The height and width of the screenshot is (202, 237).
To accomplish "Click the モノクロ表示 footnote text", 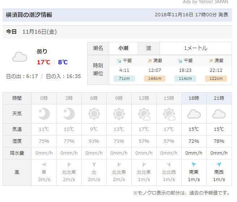I will coord(181,193).
